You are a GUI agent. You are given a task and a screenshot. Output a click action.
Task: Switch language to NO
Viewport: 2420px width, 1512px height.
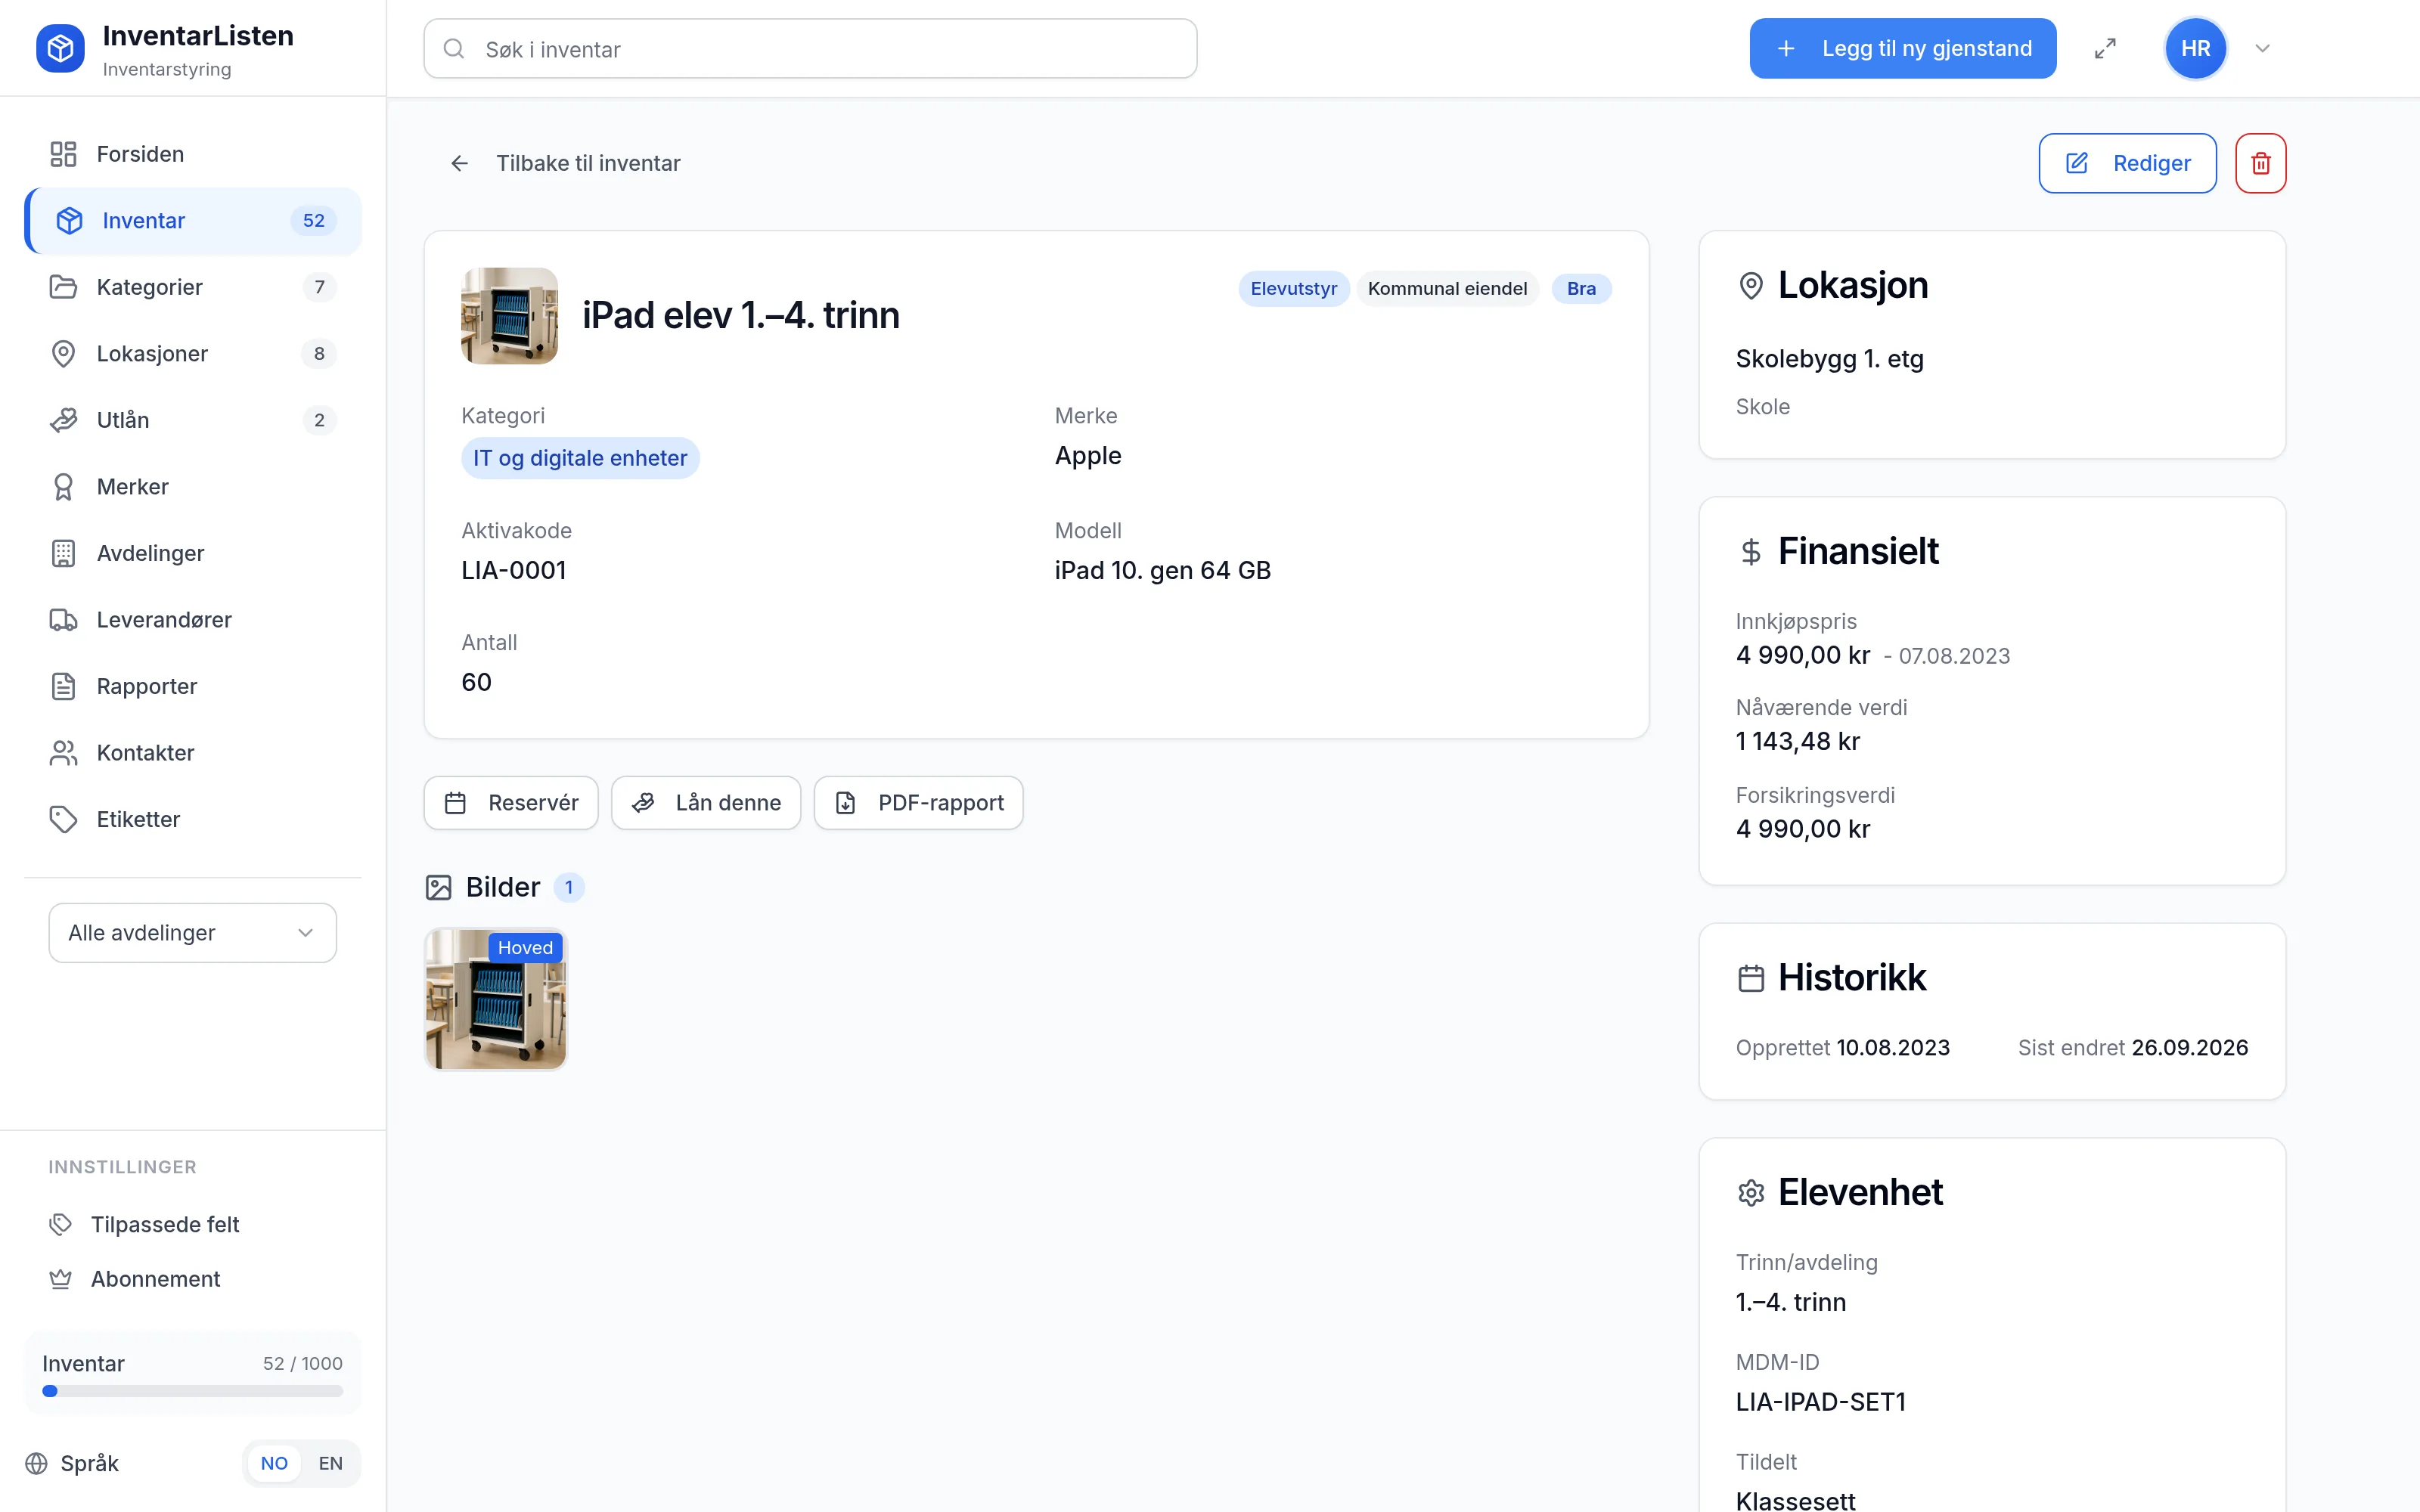pyautogui.click(x=274, y=1463)
